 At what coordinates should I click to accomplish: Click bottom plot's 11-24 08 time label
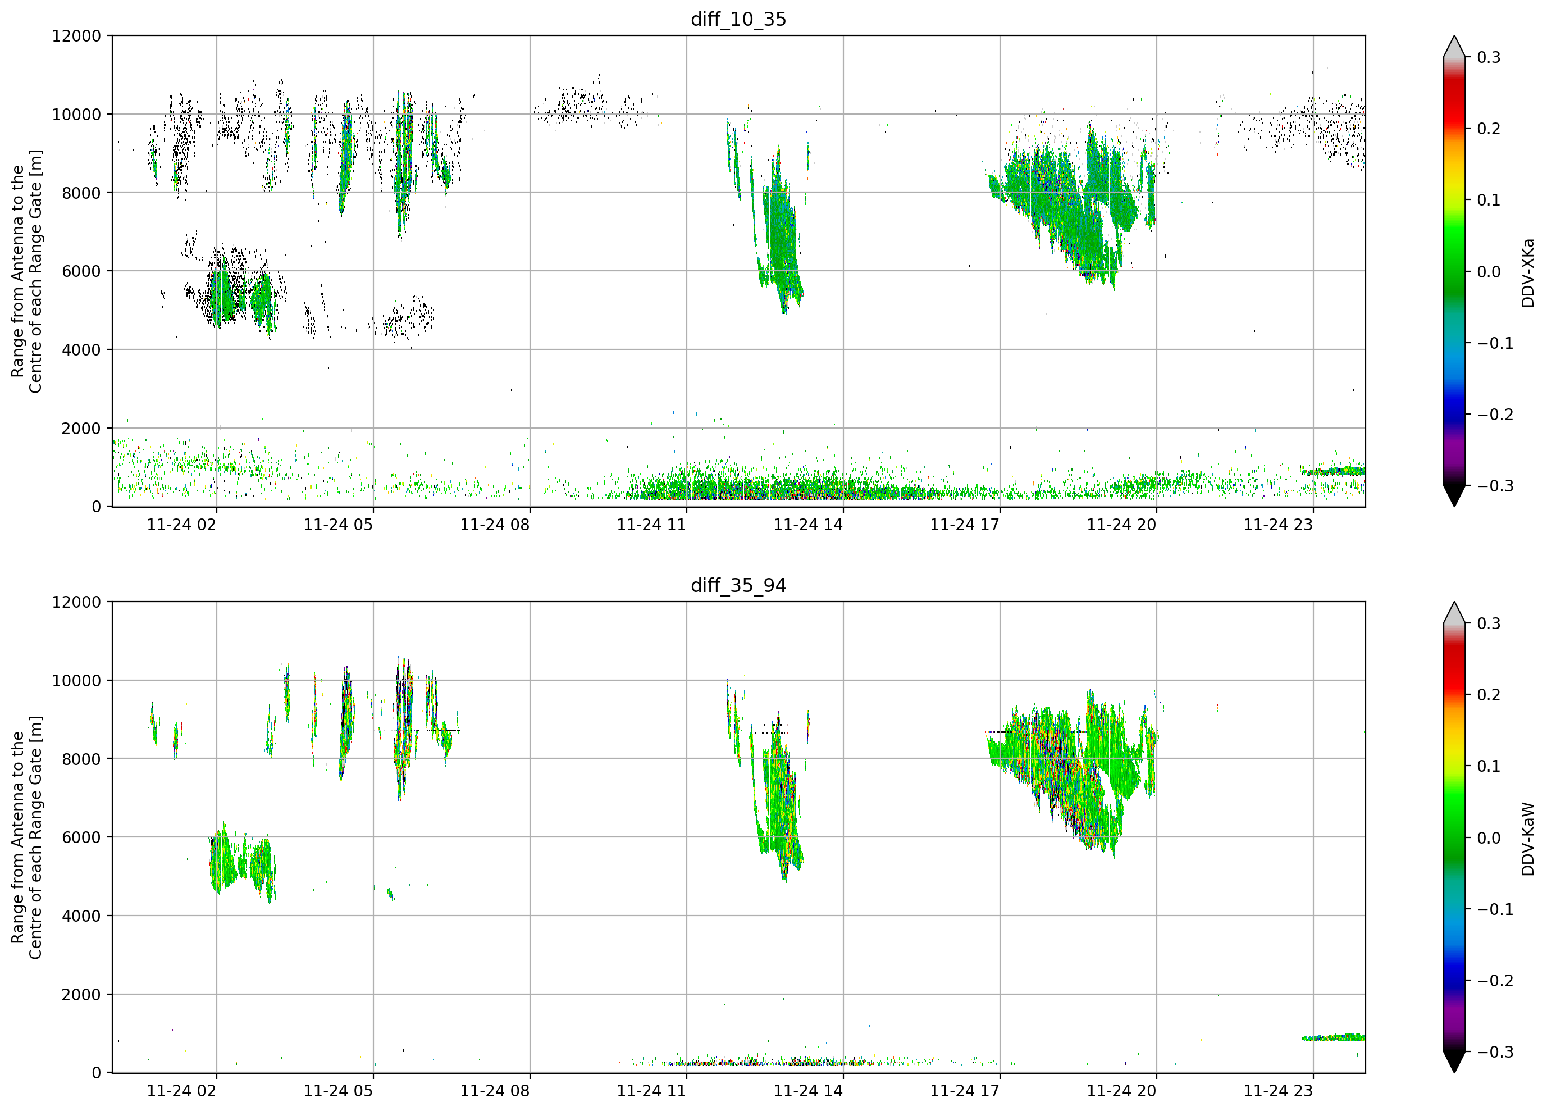tap(495, 1091)
